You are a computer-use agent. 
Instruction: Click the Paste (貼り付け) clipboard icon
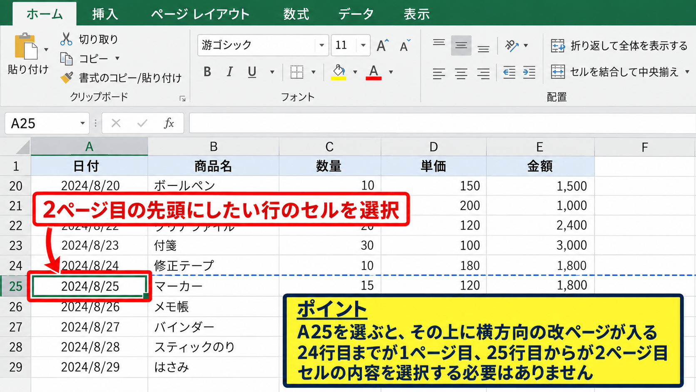(x=26, y=46)
